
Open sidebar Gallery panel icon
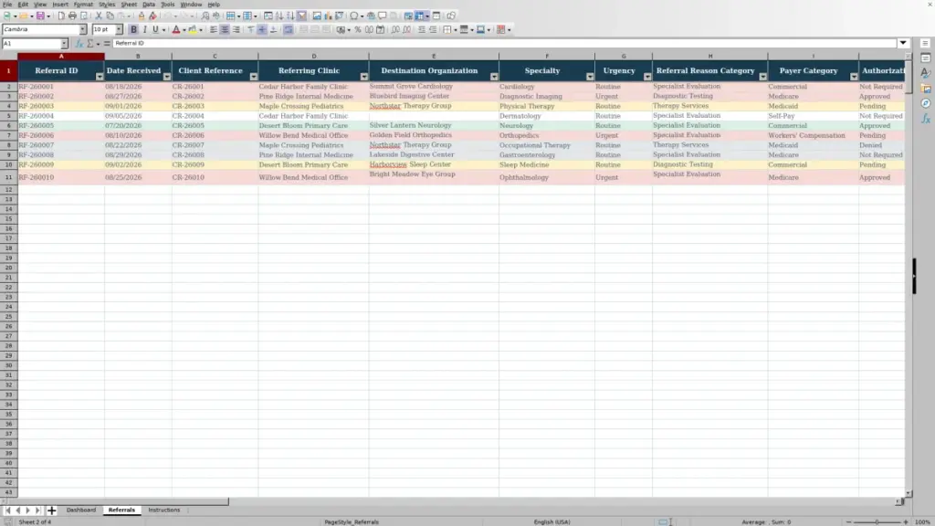tap(926, 89)
